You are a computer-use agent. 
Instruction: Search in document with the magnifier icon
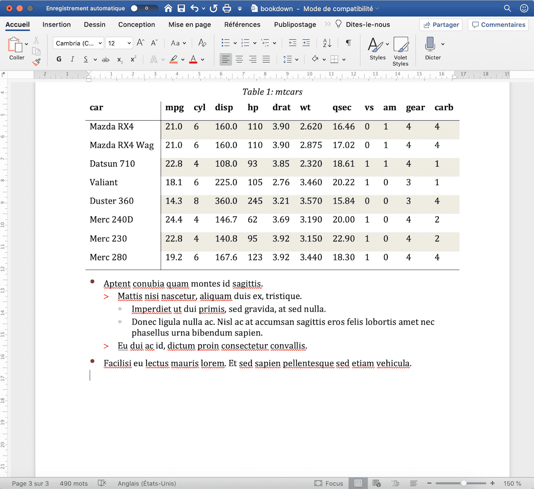click(x=507, y=9)
